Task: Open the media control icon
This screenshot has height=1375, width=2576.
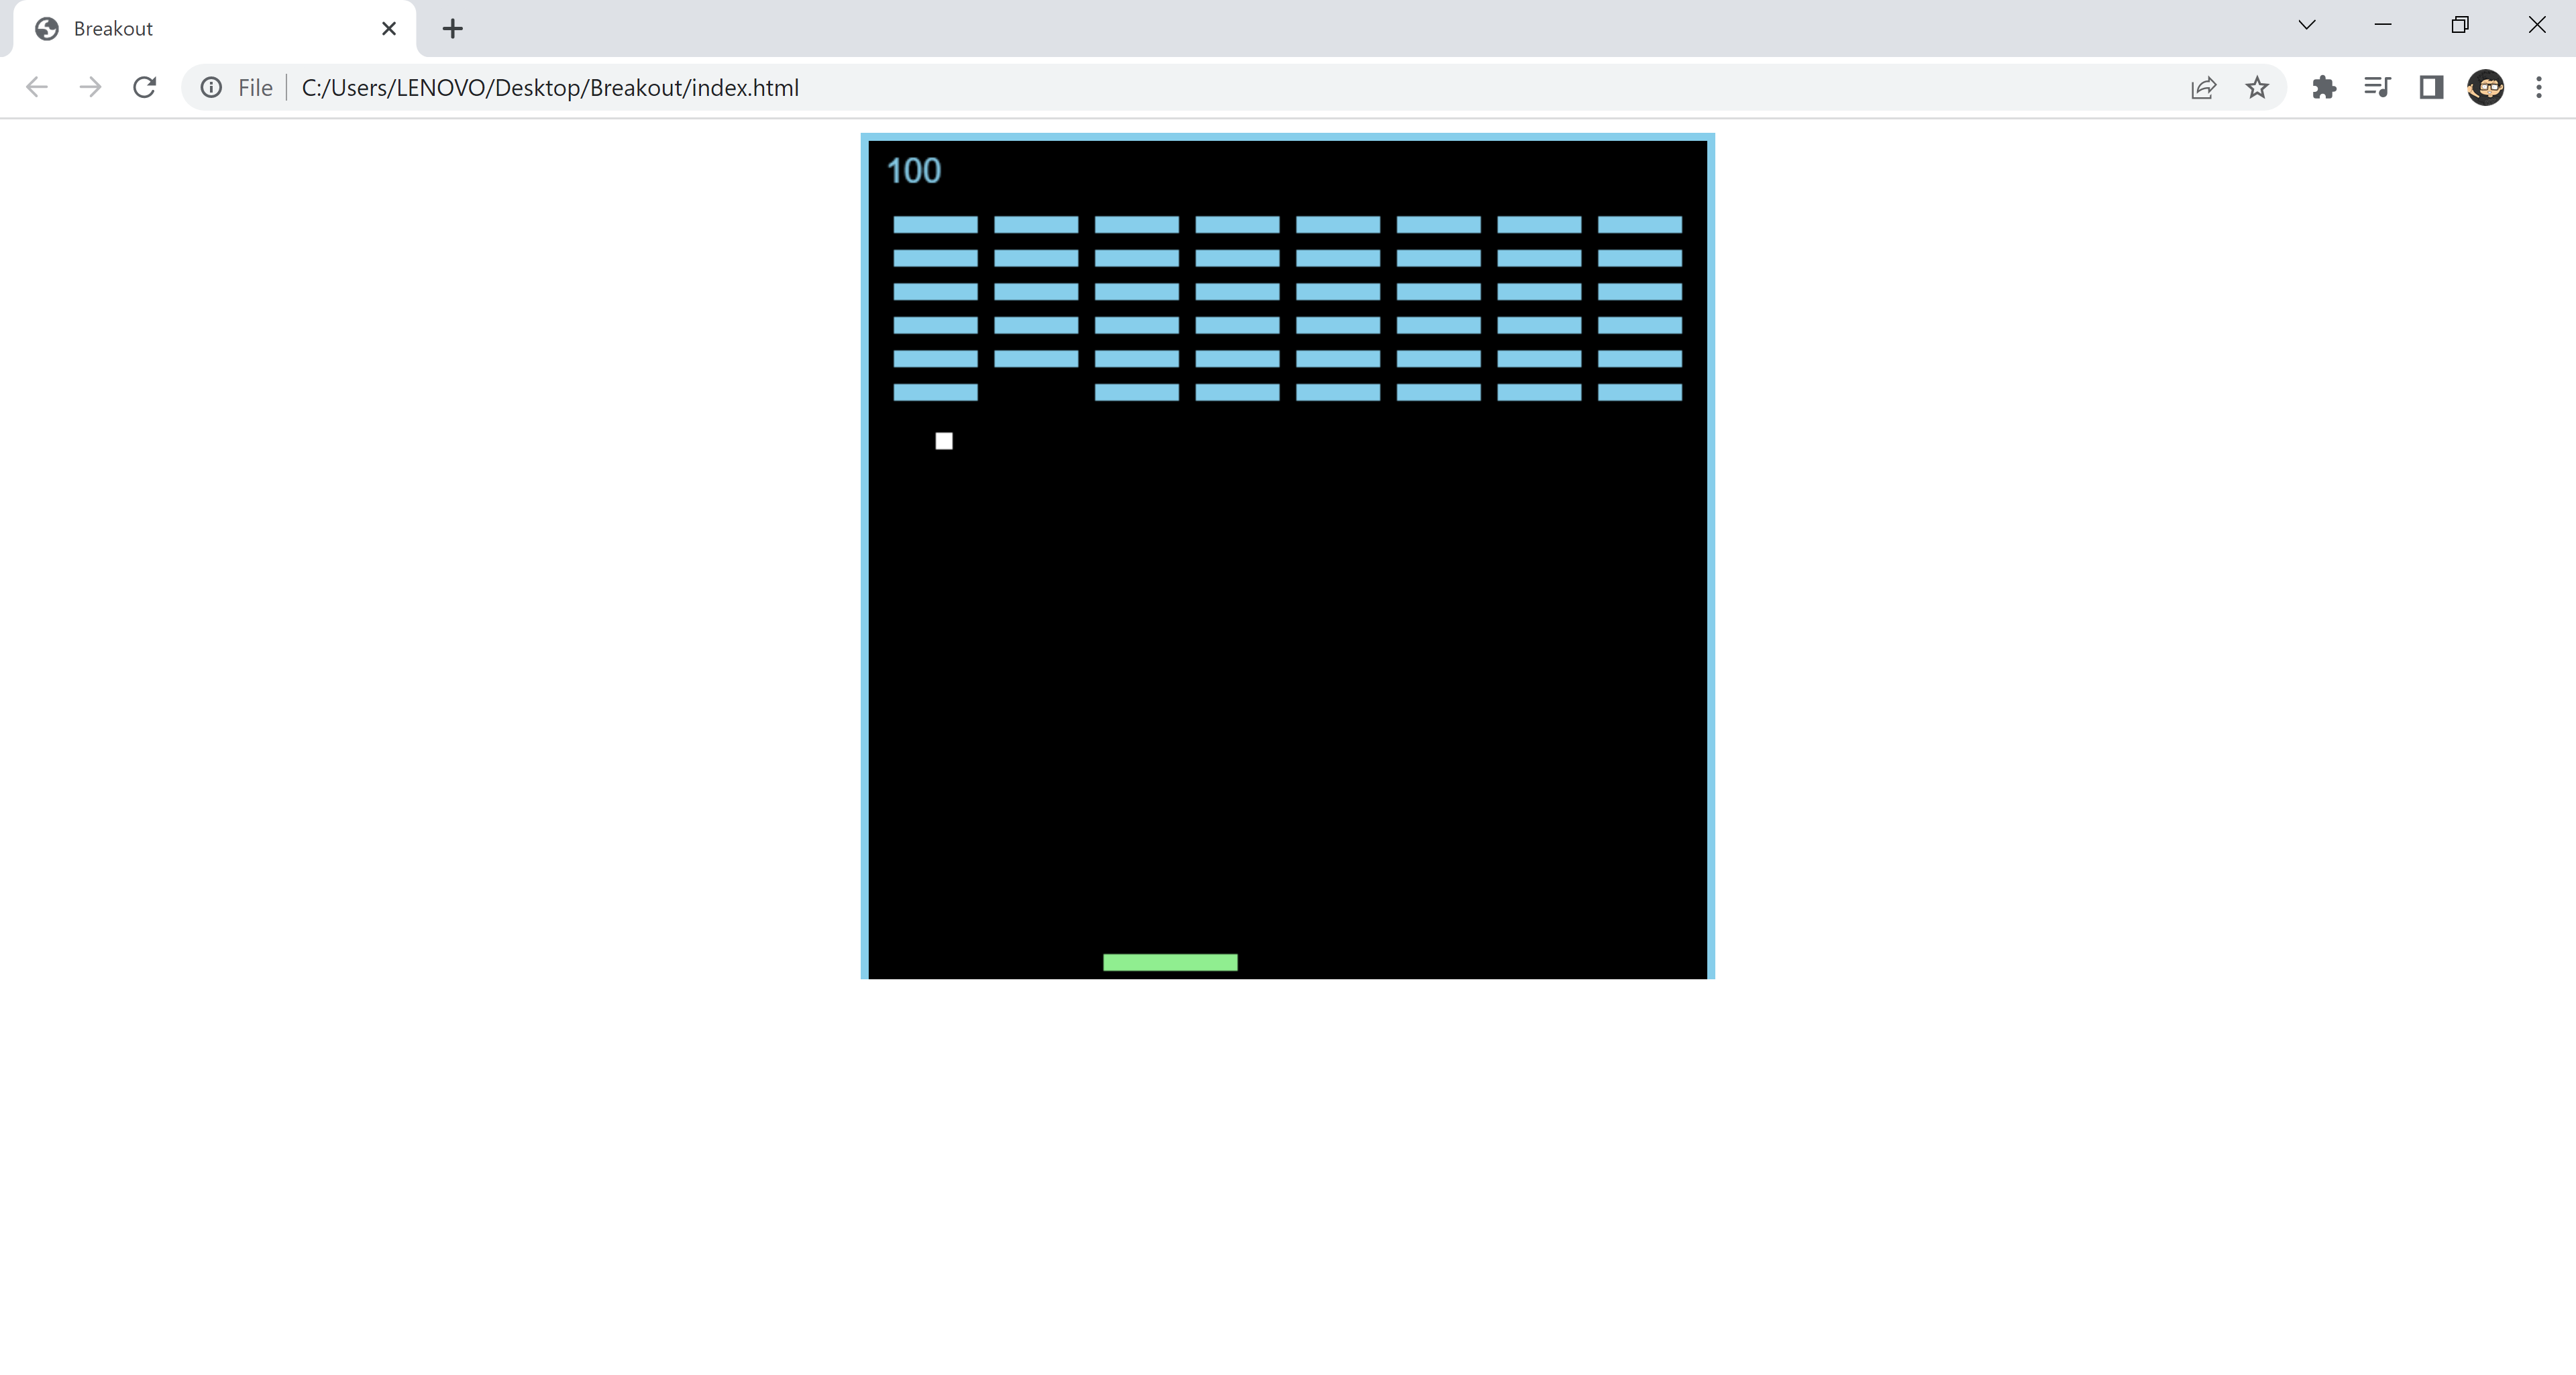Action: point(2377,88)
